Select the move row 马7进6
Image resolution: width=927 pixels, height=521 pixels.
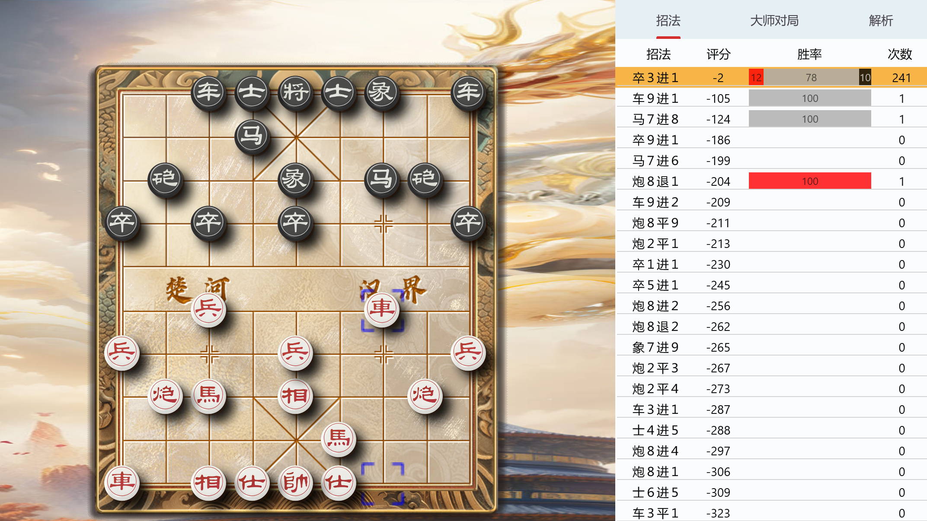[771, 161]
